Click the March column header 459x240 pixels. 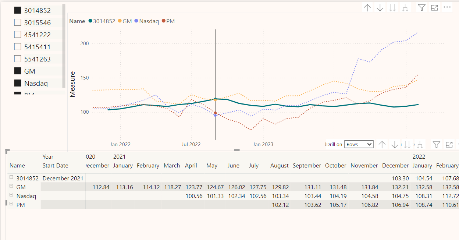coord(172,166)
